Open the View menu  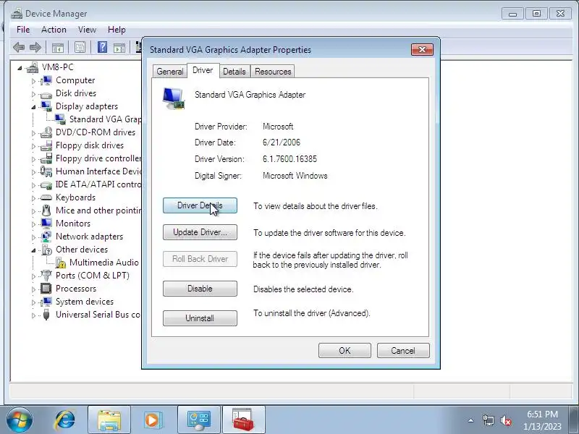pos(87,30)
